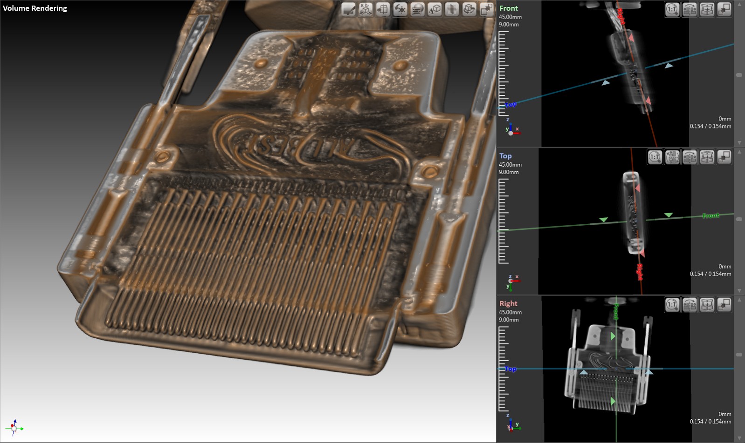Select the reset orientation cube icon
Screen dimensions: 745x443
point(366,9)
